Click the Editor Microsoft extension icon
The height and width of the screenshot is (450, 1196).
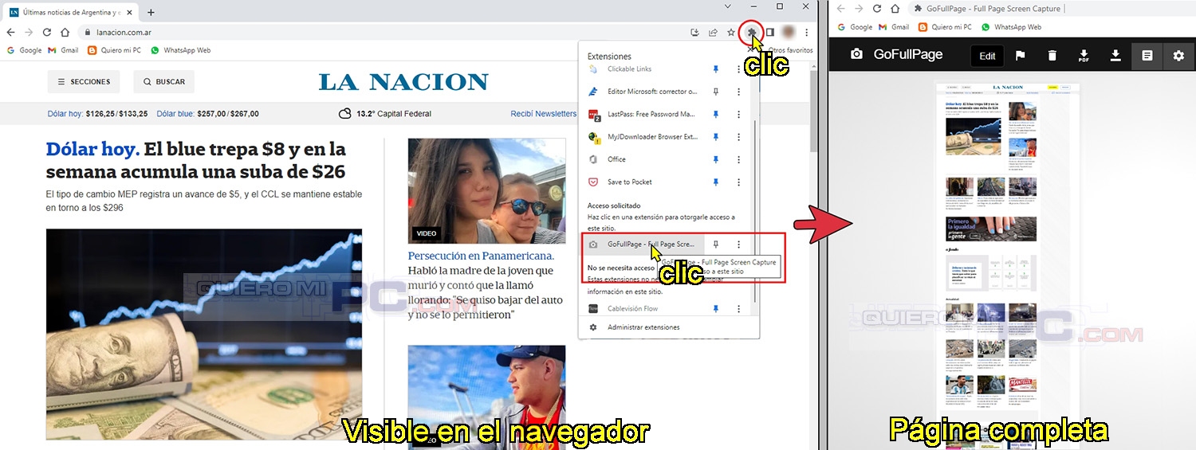click(593, 92)
